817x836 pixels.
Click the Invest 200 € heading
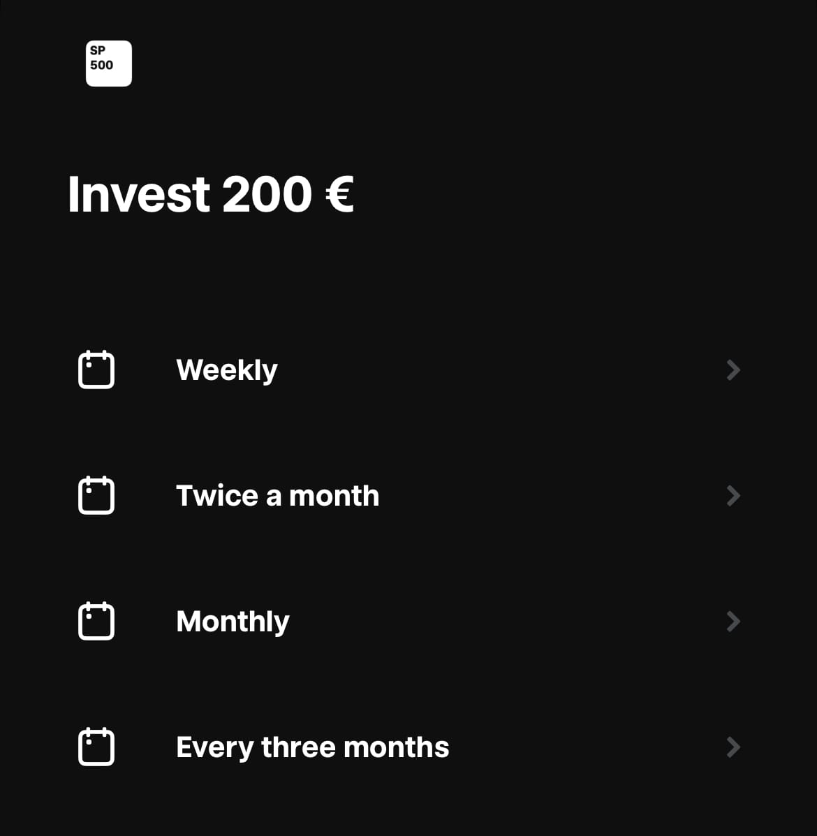pyautogui.click(x=210, y=194)
